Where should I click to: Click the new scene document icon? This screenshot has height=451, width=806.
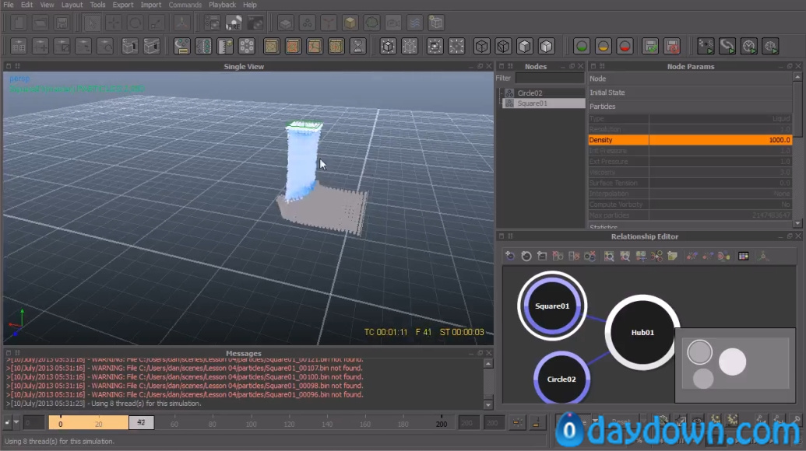click(x=19, y=23)
